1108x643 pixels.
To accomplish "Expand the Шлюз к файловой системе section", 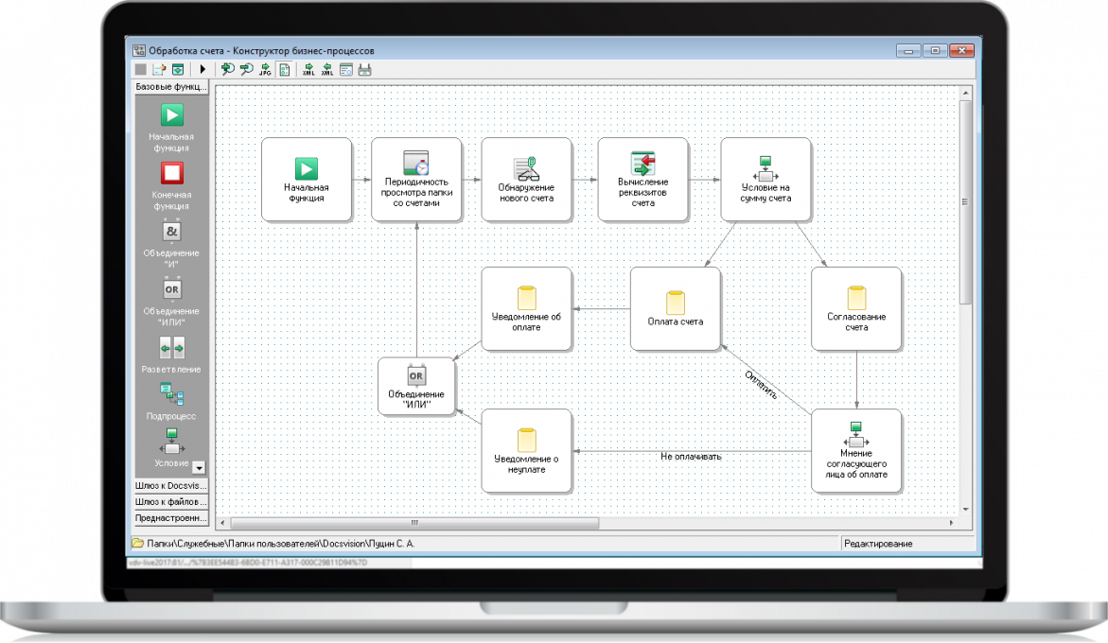I will coord(170,501).
